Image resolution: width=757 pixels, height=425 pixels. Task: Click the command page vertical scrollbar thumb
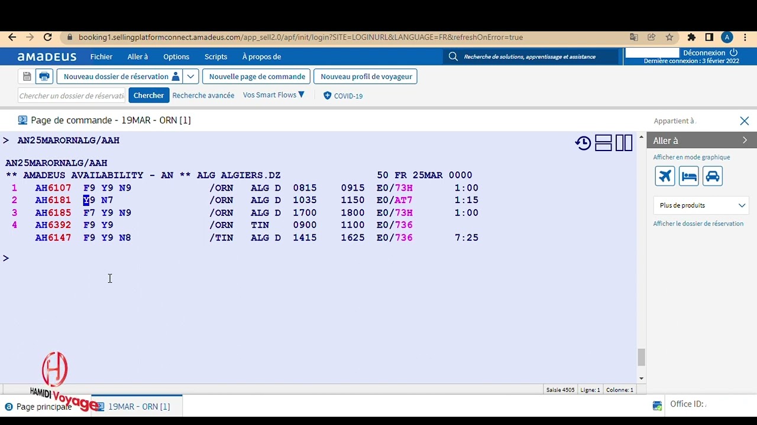pyautogui.click(x=641, y=357)
